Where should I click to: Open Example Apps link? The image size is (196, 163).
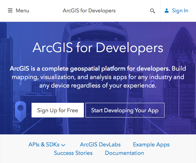151,144
